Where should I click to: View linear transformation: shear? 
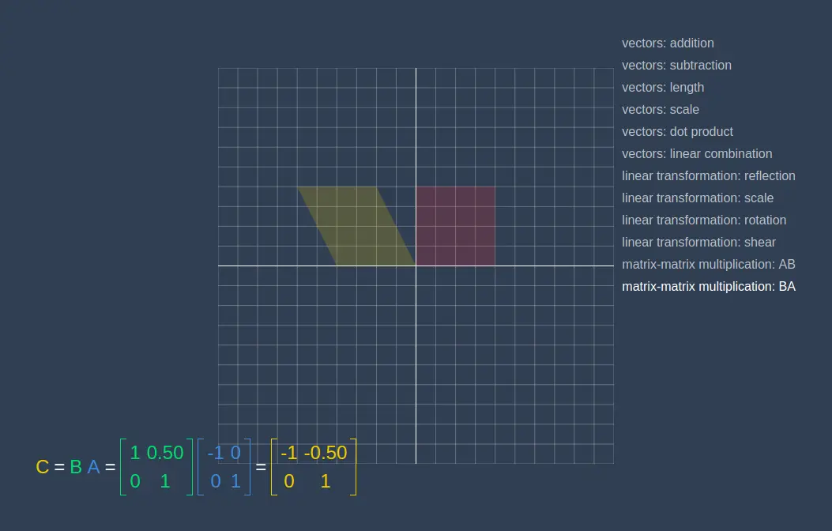click(698, 243)
